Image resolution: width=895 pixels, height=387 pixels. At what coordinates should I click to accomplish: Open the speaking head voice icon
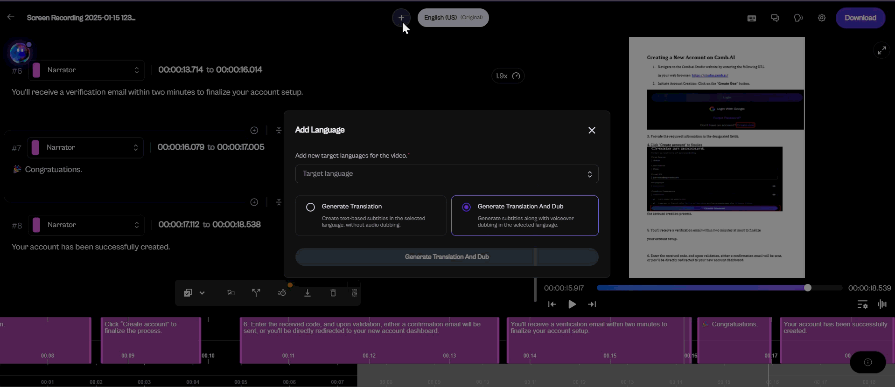pos(798,18)
